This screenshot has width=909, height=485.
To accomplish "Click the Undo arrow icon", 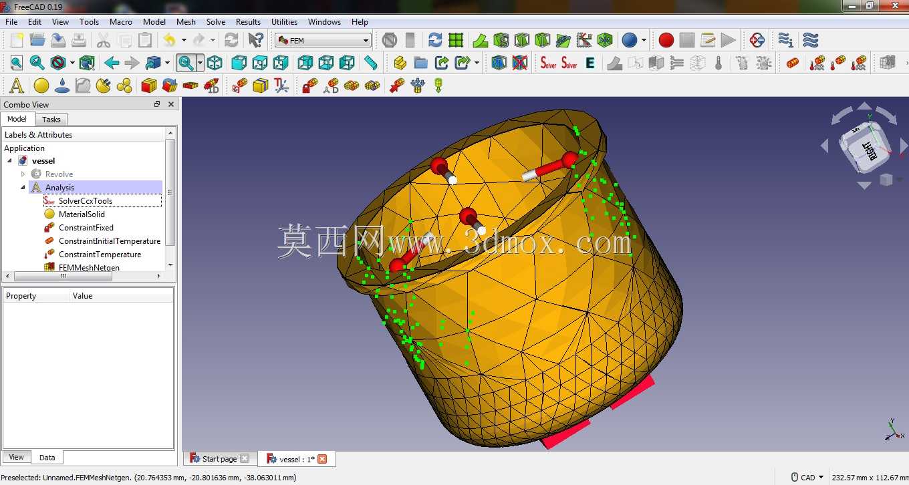I will [x=170, y=40].
